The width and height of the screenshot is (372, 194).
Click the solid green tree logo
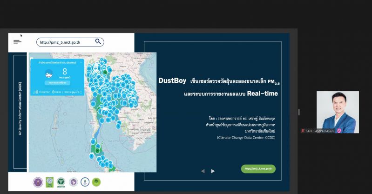click(x=96, y=182)
